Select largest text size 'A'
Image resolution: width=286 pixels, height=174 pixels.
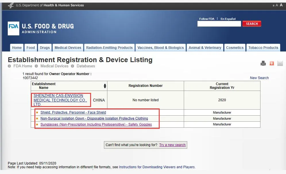(281, 5)
